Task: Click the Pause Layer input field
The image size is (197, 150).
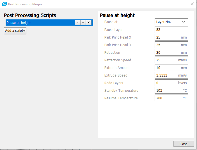Action: pos(171,30)
